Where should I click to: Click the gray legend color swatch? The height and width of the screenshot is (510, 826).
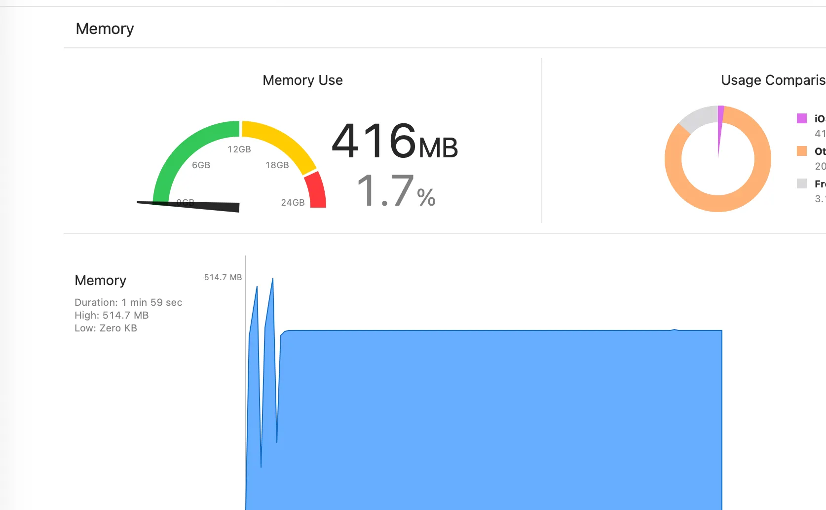coord(802,183)
